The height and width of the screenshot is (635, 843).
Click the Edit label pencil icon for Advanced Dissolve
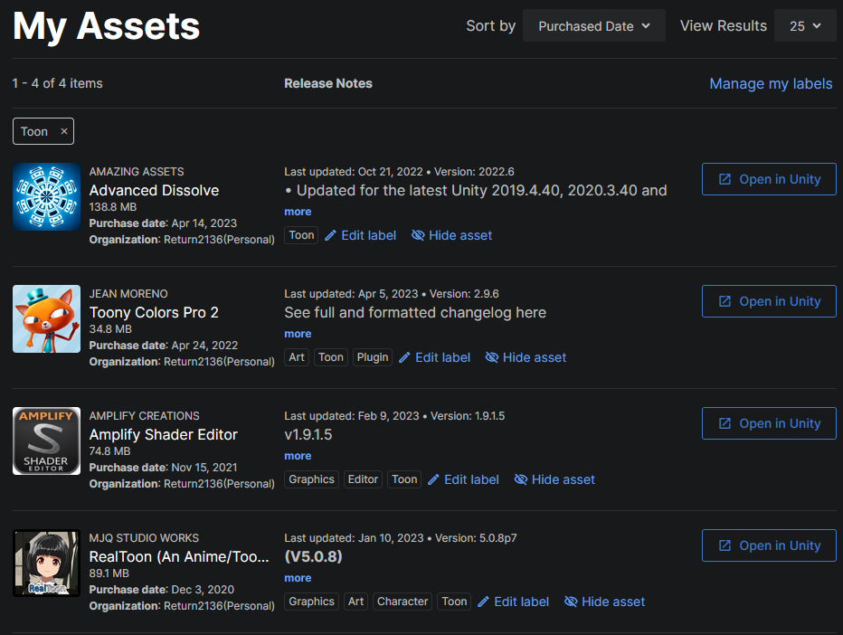tap(330, 235)
